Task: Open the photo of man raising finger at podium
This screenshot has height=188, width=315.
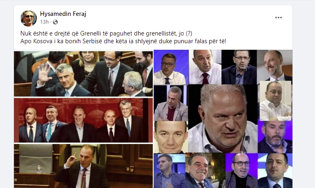Action: [84, 166]
